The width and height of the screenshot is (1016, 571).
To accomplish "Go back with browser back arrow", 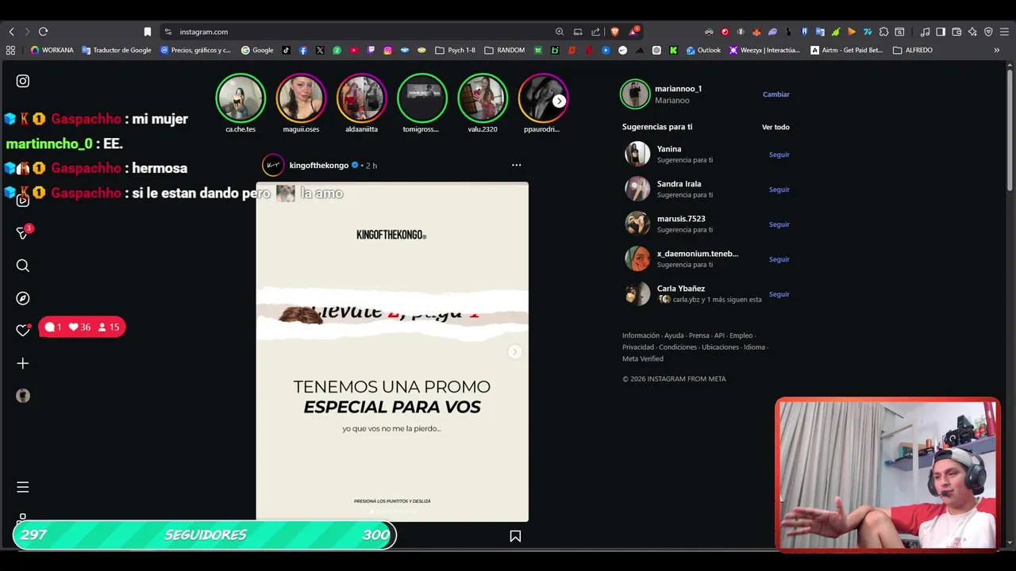I will tap(11, 32).
